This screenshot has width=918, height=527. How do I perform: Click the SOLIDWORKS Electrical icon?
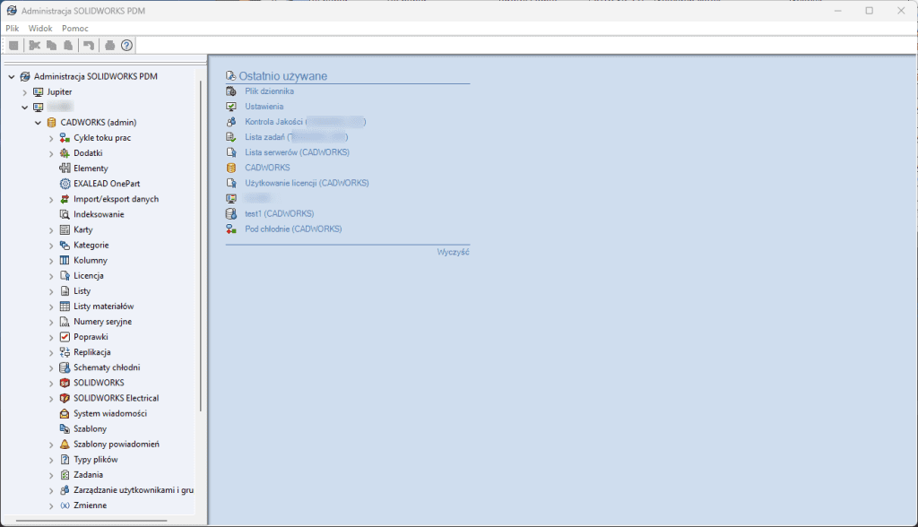click(65, 398)
